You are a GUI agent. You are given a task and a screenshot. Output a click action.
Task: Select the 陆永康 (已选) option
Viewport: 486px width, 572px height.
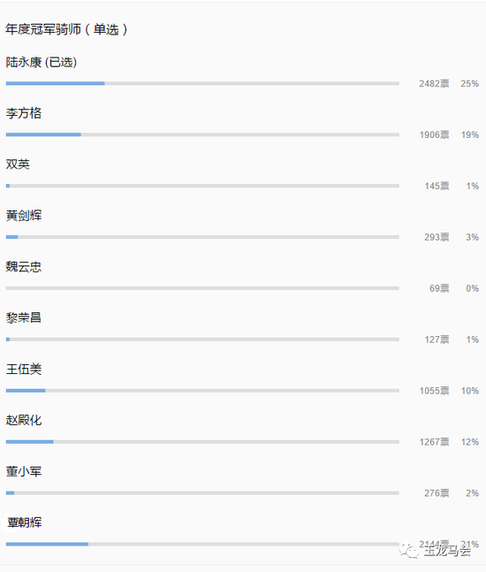tap(42, 62)
